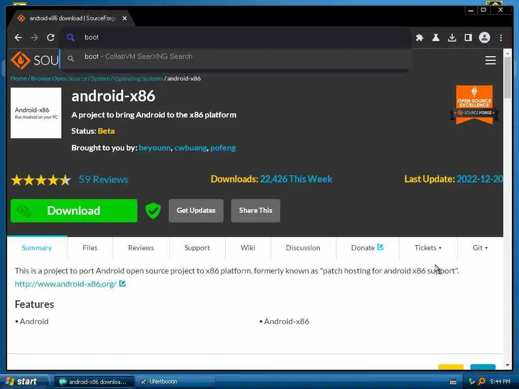Image resolution: width=519 pixels, height=389 pixels.
Task: Select the android-x86 download taskbar item
Action: [x=94, y=382]
